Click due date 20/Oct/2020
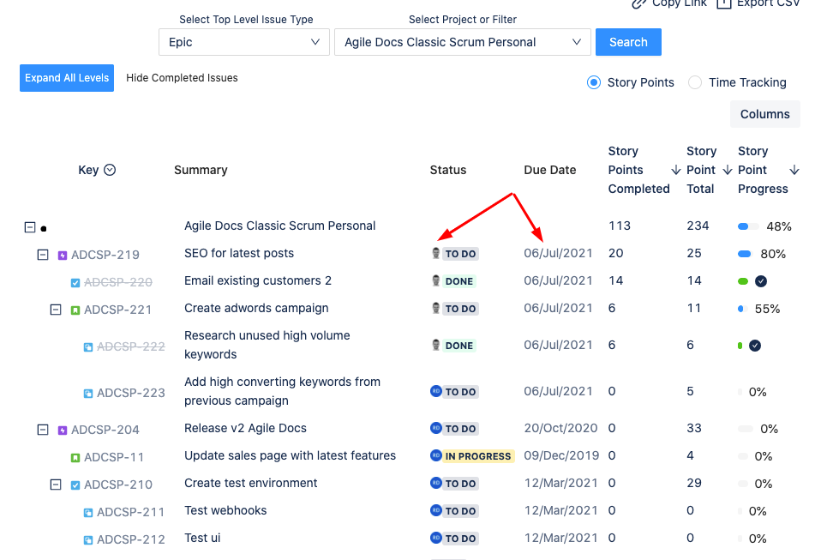The width and height of the screenshot is (821, 560). click(x=560, y=428)
